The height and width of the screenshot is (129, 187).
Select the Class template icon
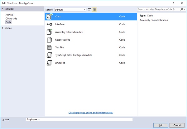pos(49,16)
